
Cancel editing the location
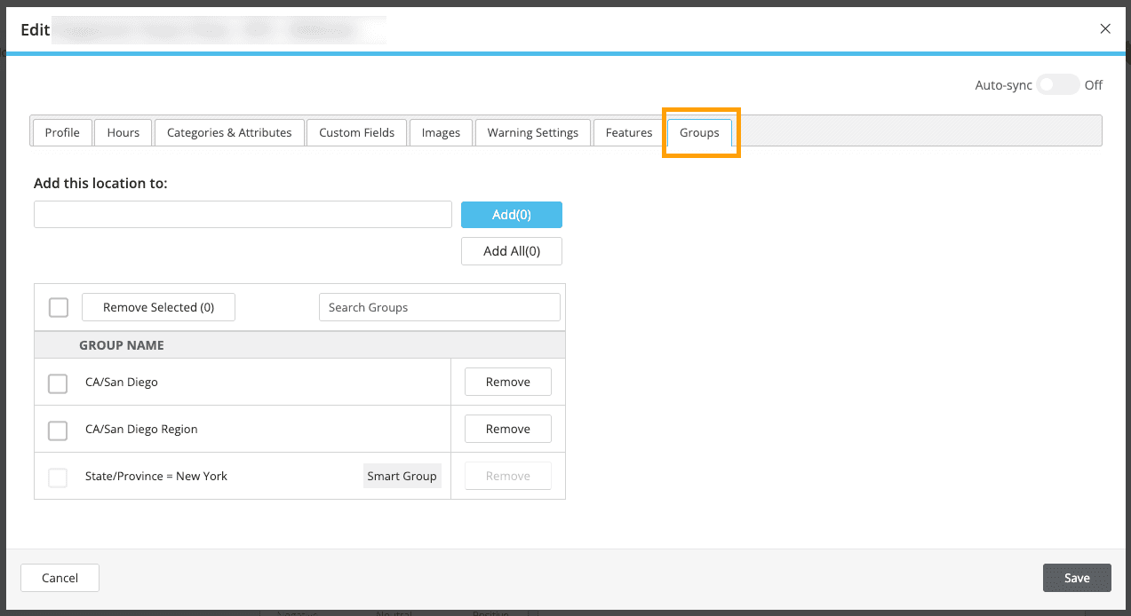tap(59, 577)
